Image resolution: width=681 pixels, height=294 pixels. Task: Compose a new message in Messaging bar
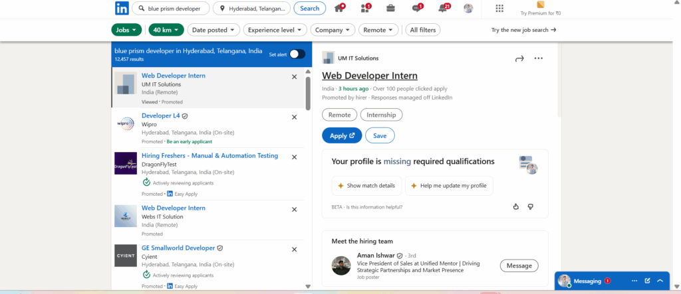pyautogui.click(x=648, y=281)
